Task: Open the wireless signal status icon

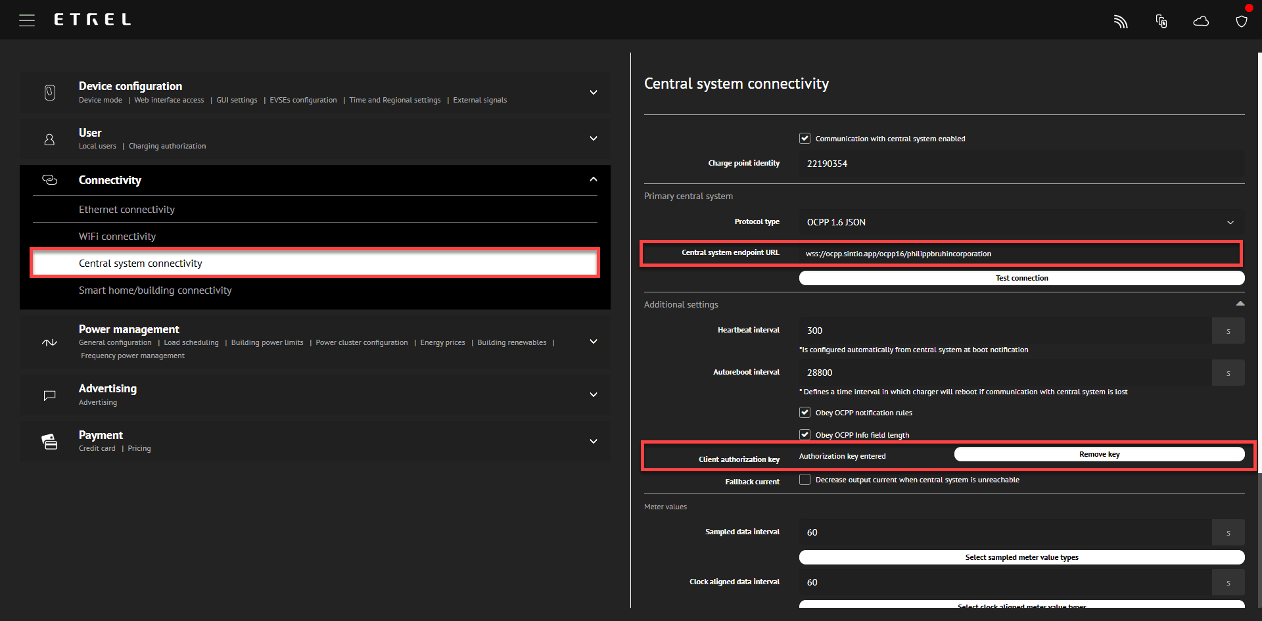Action: 1121,22
